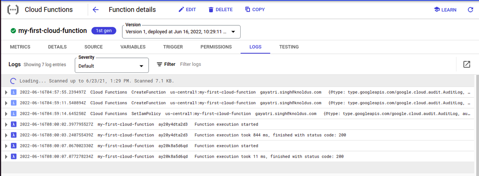
Task: Go back using the left arrow icon
Action: tap(95, 10)
